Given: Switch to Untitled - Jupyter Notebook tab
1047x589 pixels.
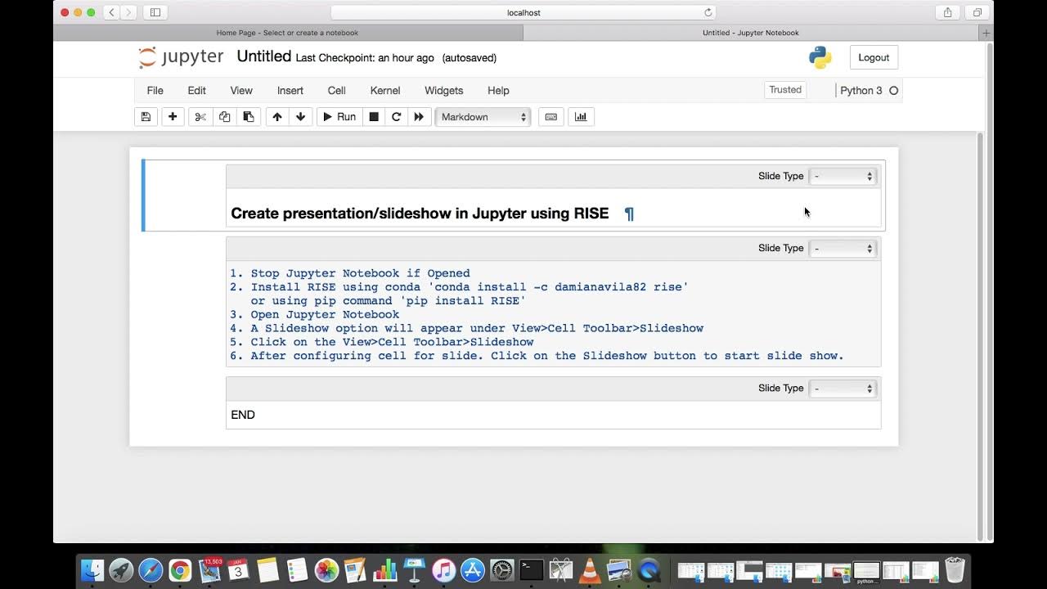Looking at the screenshot, I should [751, 33].
